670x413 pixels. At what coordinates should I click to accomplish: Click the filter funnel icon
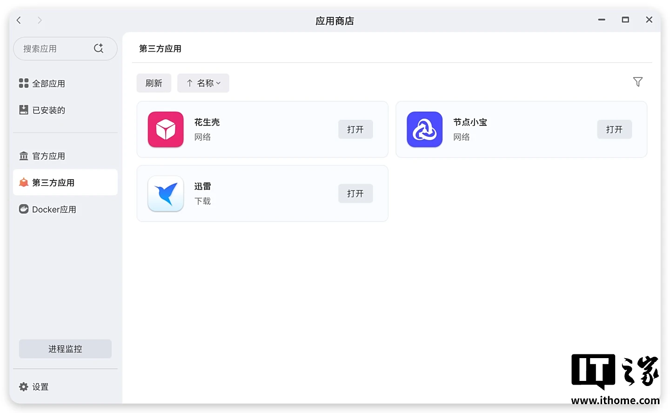(x=637, y=82)
